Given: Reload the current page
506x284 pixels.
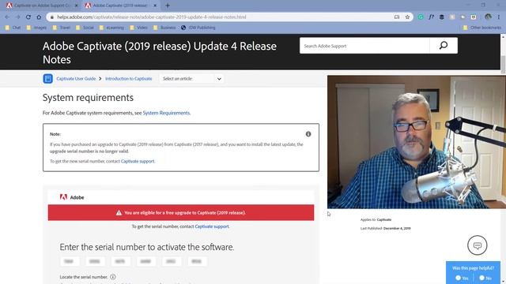Looking at the screenshot, I should [x=28, y=17].
